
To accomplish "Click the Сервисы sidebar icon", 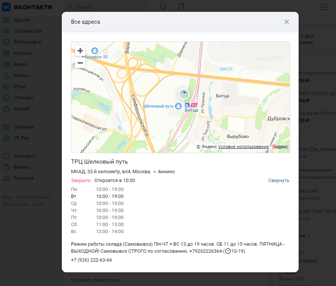I will pos(6,127).
